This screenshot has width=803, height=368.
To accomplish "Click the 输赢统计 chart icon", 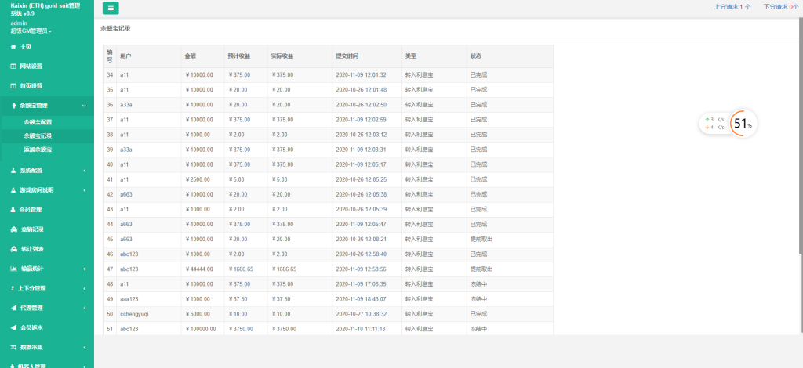I will 13,269.
